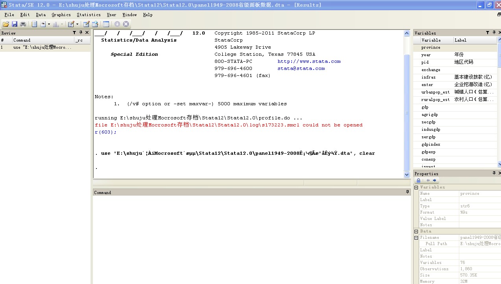Click inside the Command input area
The width and height of the screenshot is (501, 284).
[x=251, y=240]
